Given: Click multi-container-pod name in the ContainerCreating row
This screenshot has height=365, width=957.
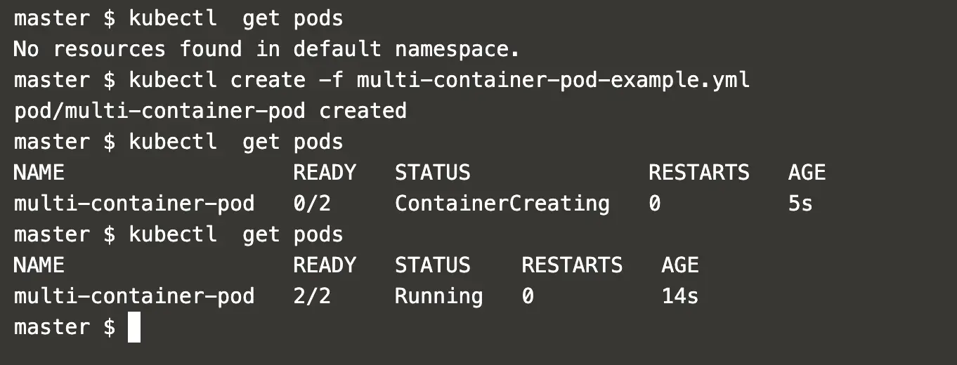Looking at the screenshot, I should pyautogui.click(x=134, y=204).
